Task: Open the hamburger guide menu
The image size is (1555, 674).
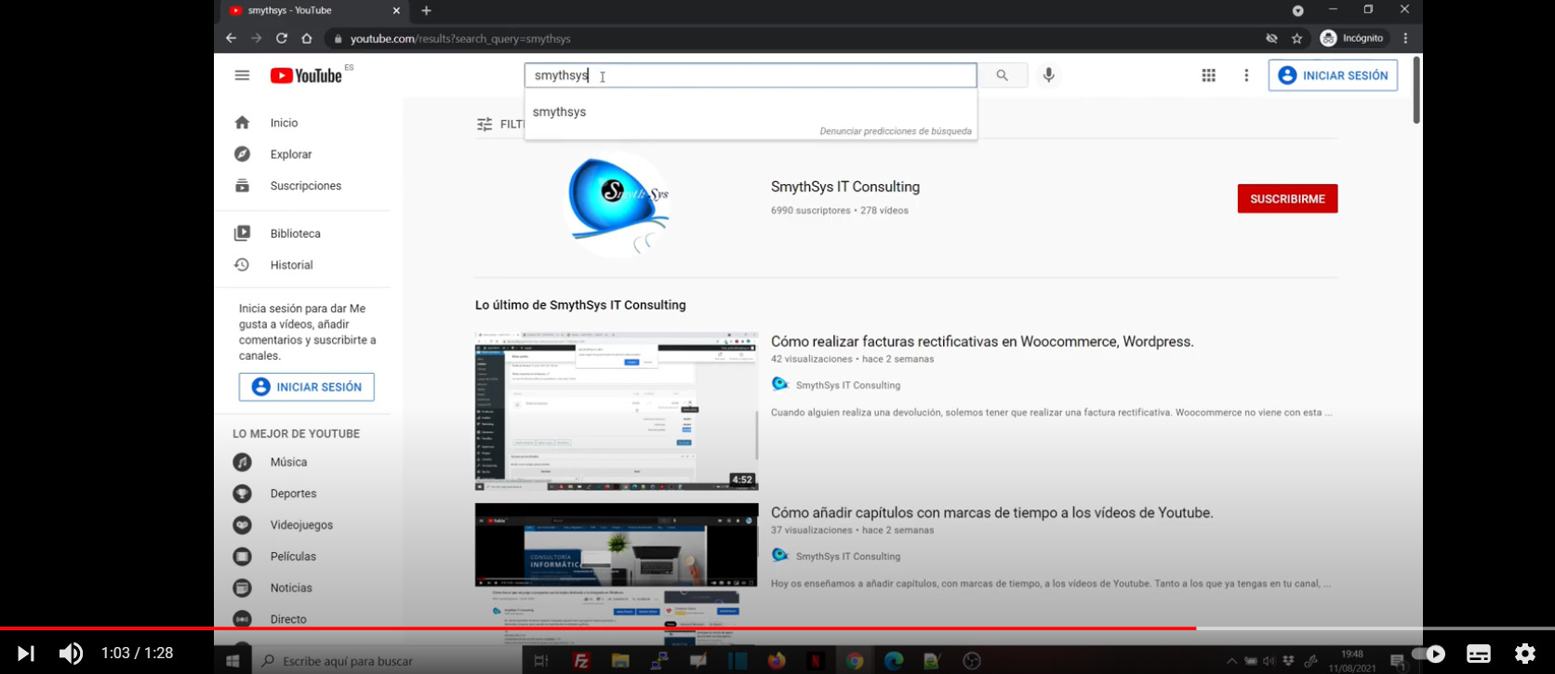Action: tap(242, 75)
